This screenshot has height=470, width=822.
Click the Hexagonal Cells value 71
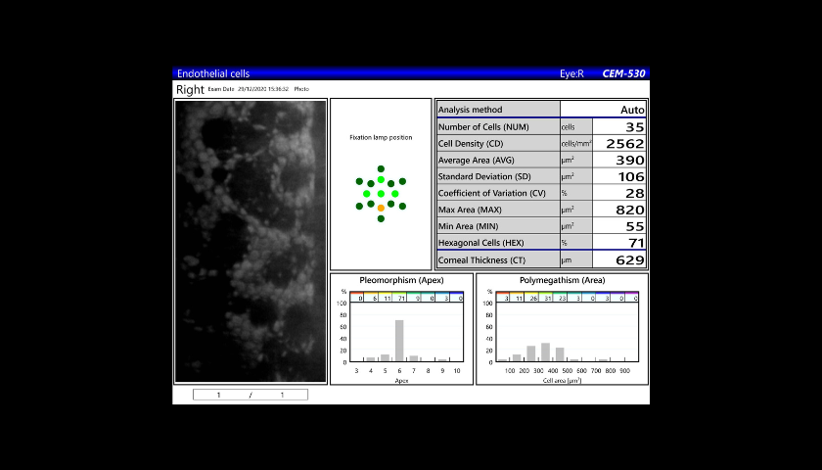coord(635,243)
